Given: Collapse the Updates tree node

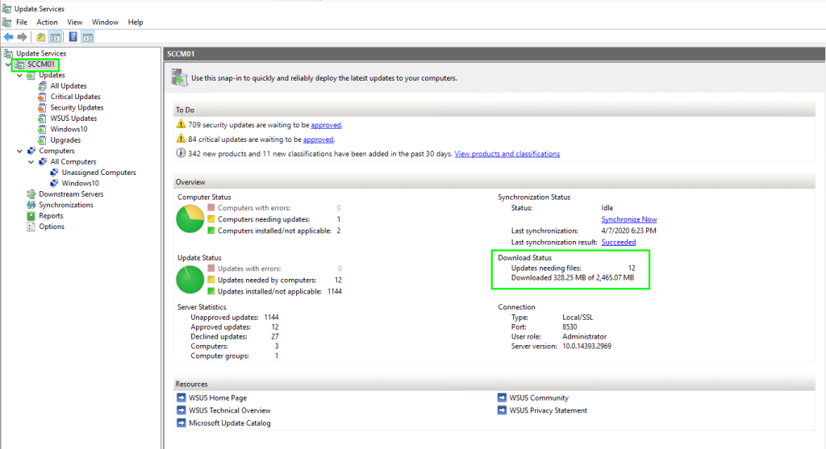Looking at the screenshot, I should tap(20, 75).
